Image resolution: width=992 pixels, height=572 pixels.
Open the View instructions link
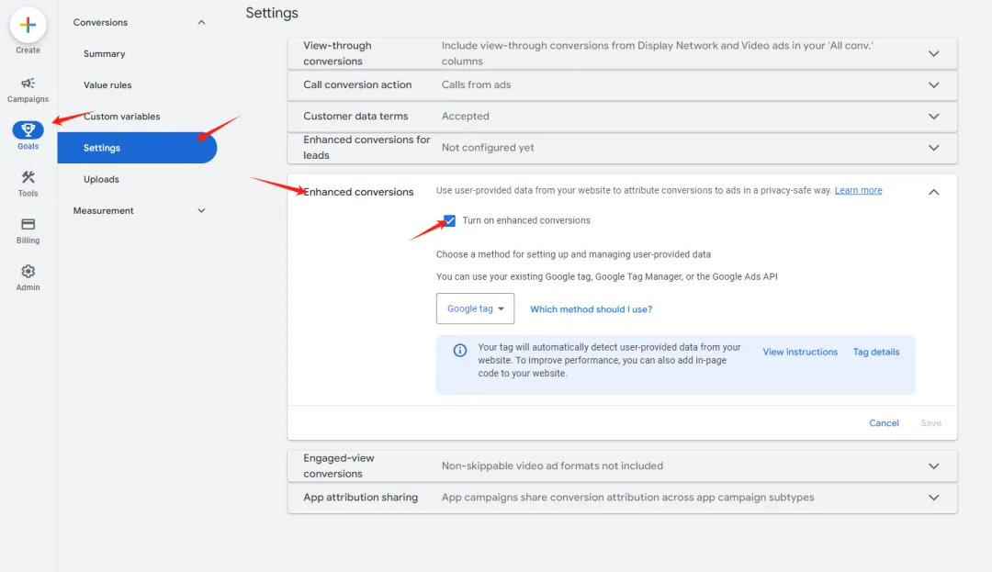pos(800,352)
